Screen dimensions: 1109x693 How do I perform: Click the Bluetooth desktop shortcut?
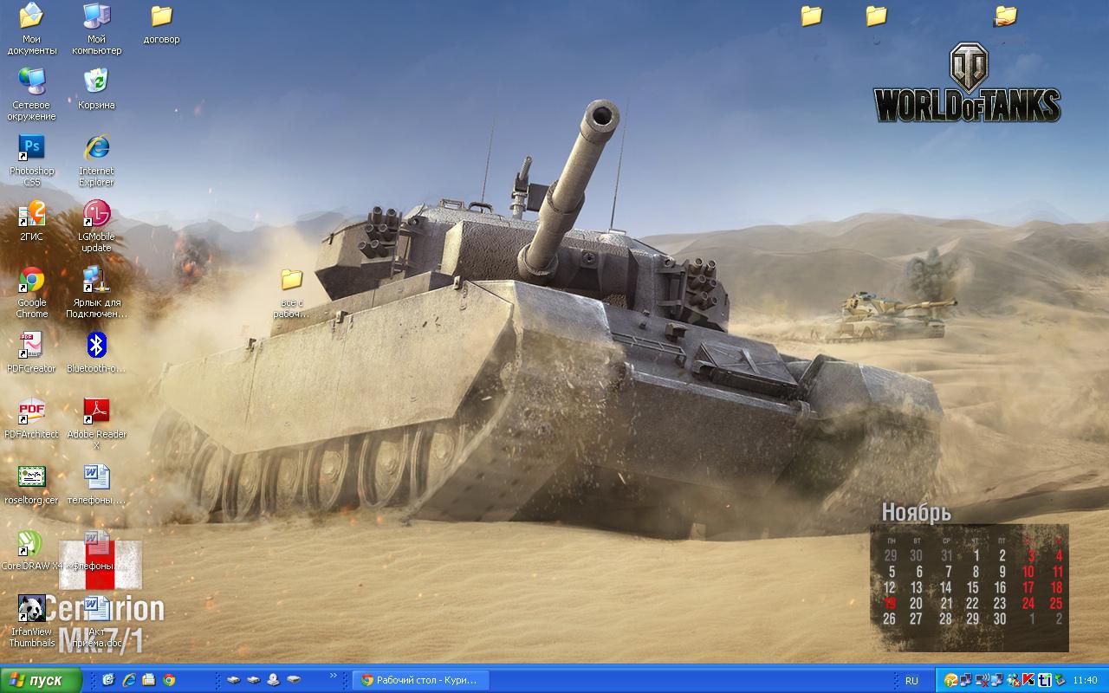96,346
